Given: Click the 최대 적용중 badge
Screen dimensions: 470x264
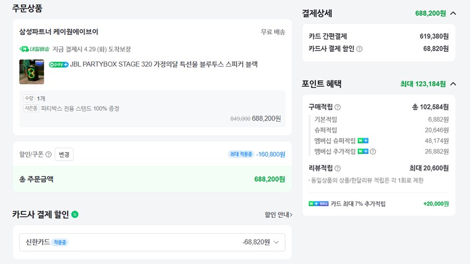Looking at the screenshot, I should [241, 154].
